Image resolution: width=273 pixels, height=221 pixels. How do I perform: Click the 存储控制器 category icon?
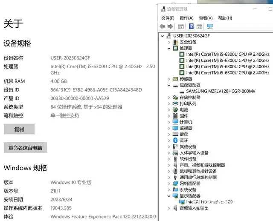[x=175, y=98]
